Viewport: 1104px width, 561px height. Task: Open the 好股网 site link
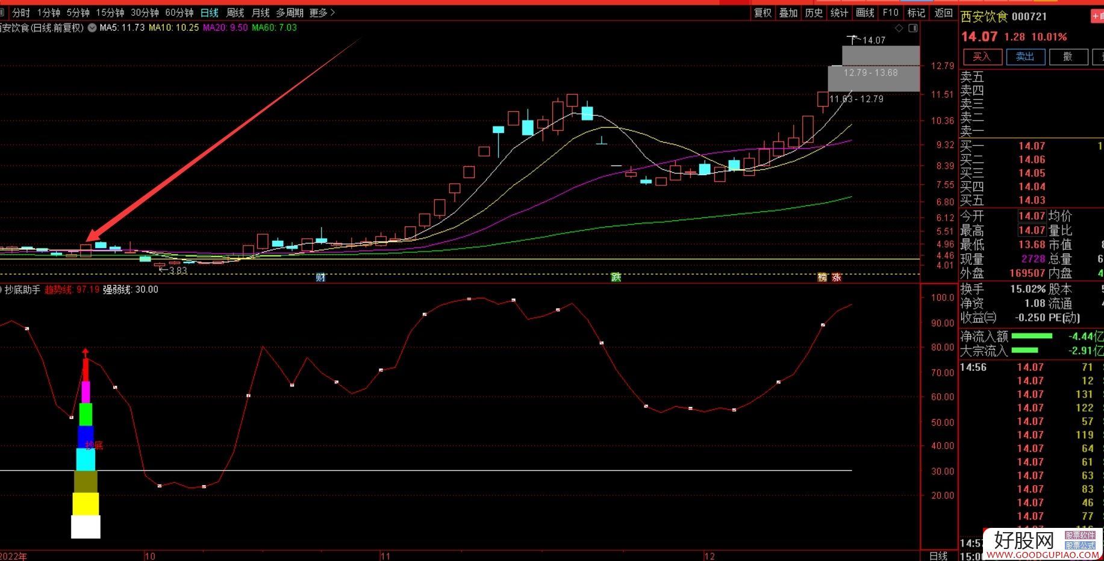(1043, 544)
